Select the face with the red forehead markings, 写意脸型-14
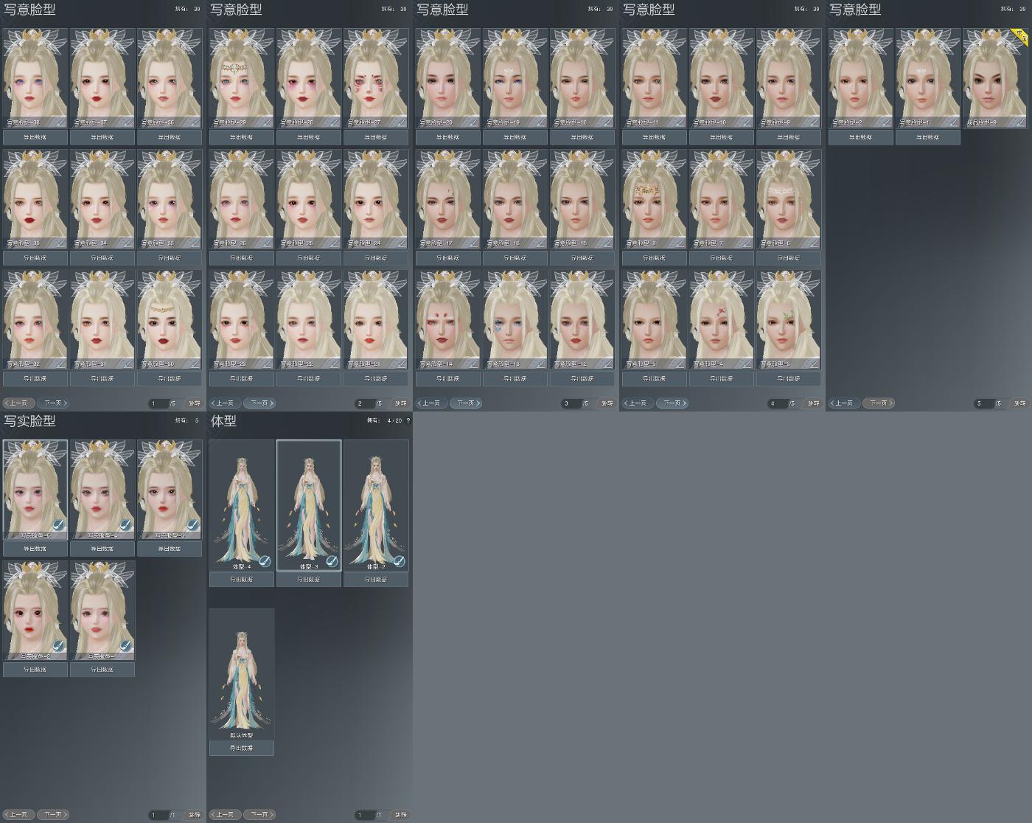The width and height of the screenshot is (1032, 823). (447, 319)
